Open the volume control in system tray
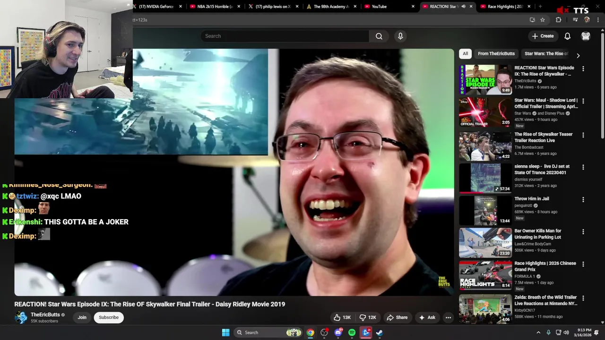 566,332
